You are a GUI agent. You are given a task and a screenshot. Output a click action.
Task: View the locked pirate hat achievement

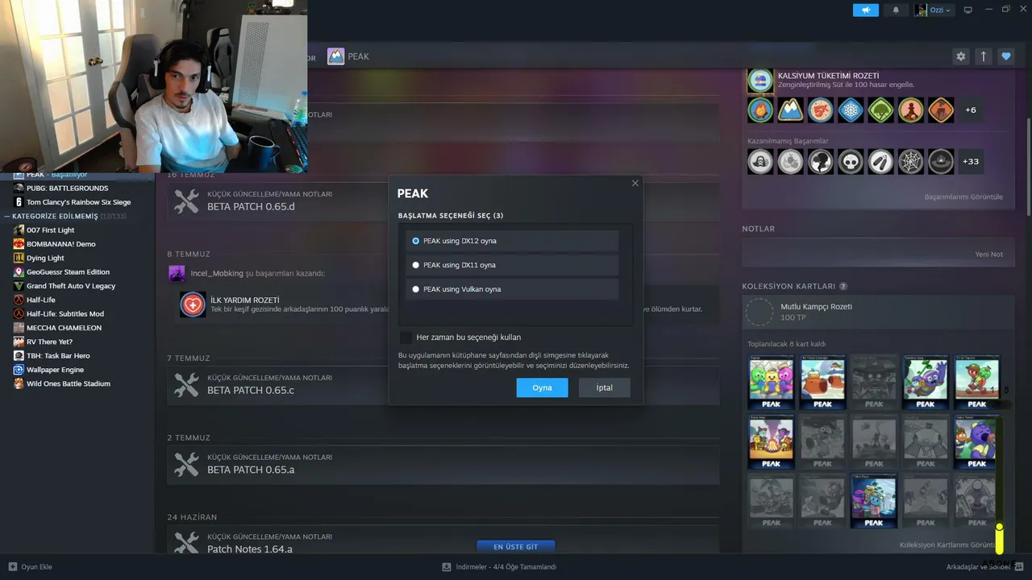760,161
